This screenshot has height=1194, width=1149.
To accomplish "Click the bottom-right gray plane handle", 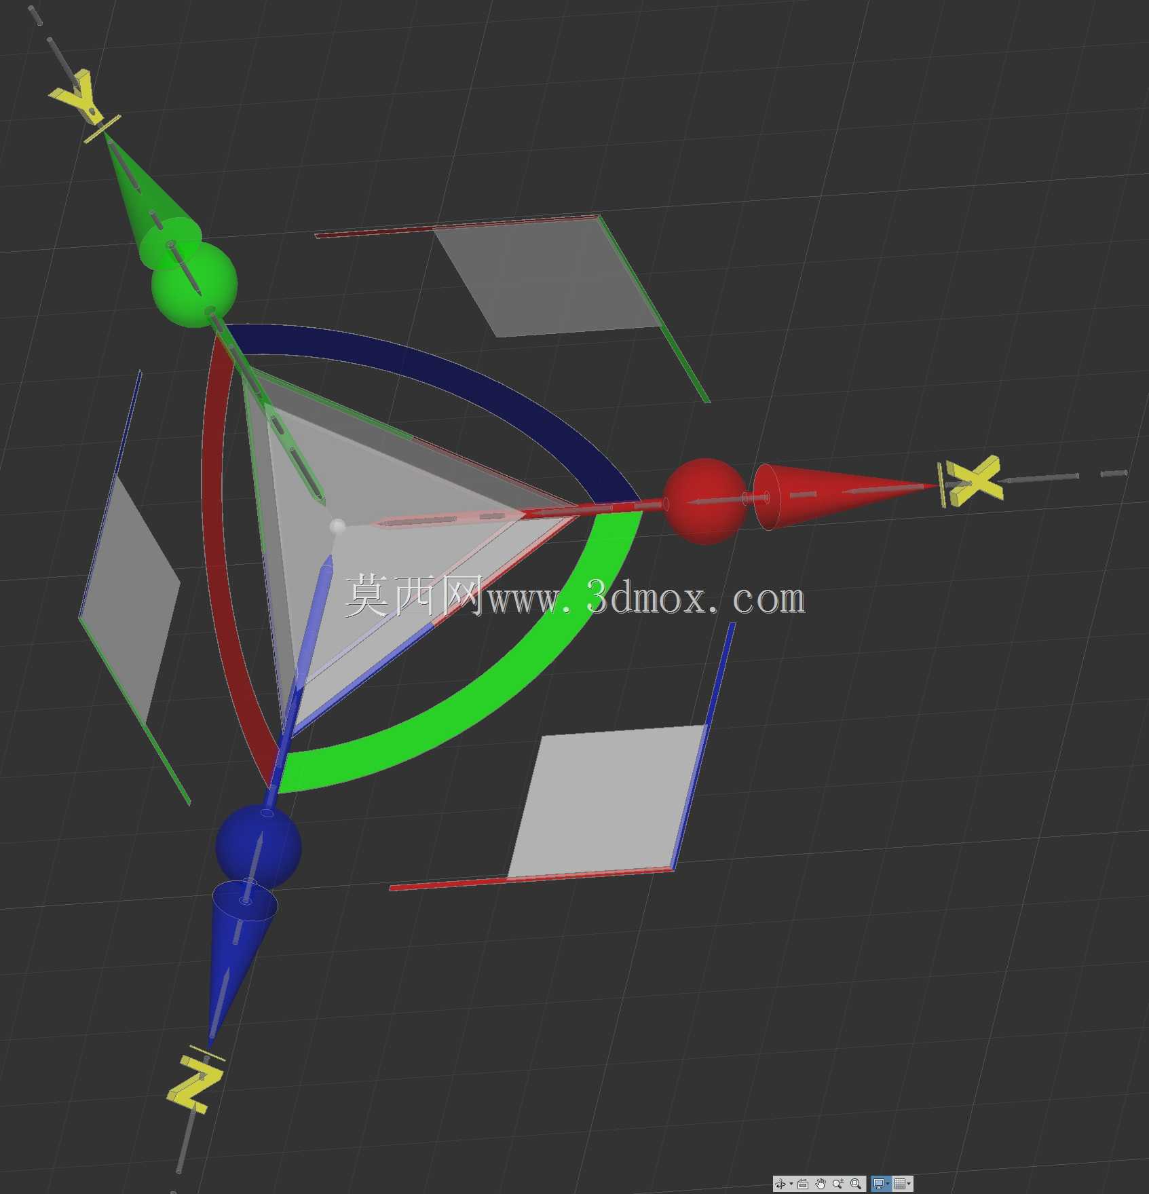I will (x=607, y=801).
